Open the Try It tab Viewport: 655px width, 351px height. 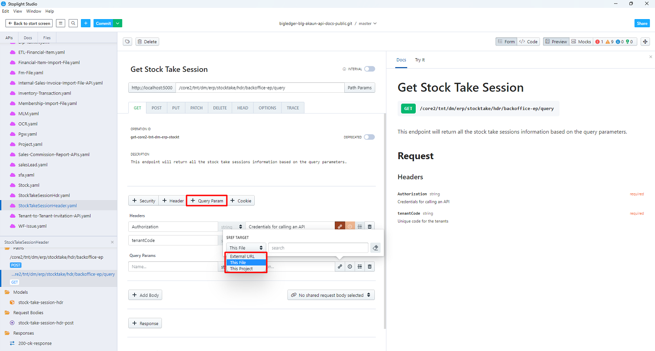point(420,60)
